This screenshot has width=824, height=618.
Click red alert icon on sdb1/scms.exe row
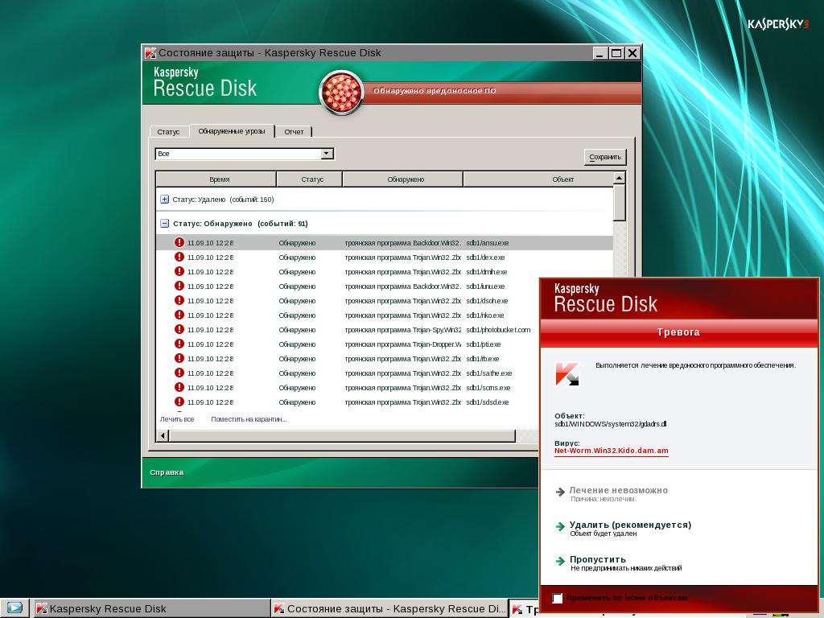point(179,387)
